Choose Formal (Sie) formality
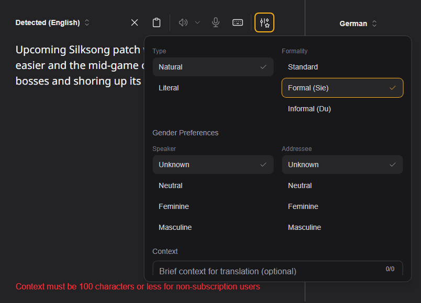421x303 pixels. 342,88
